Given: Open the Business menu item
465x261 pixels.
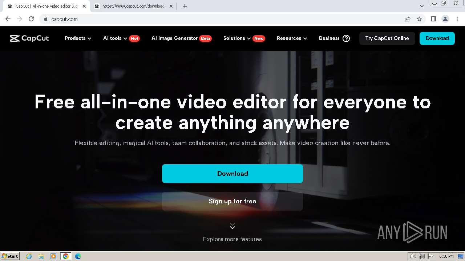Looking at the screenshot, I should (329, 38).
